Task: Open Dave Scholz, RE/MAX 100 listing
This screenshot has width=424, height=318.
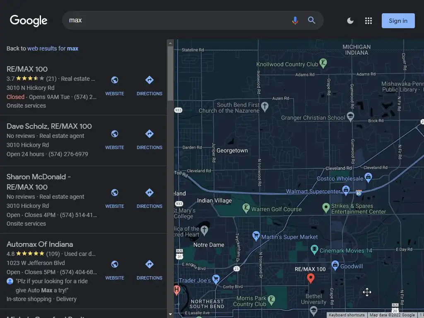Action: (x=49, y=126)
